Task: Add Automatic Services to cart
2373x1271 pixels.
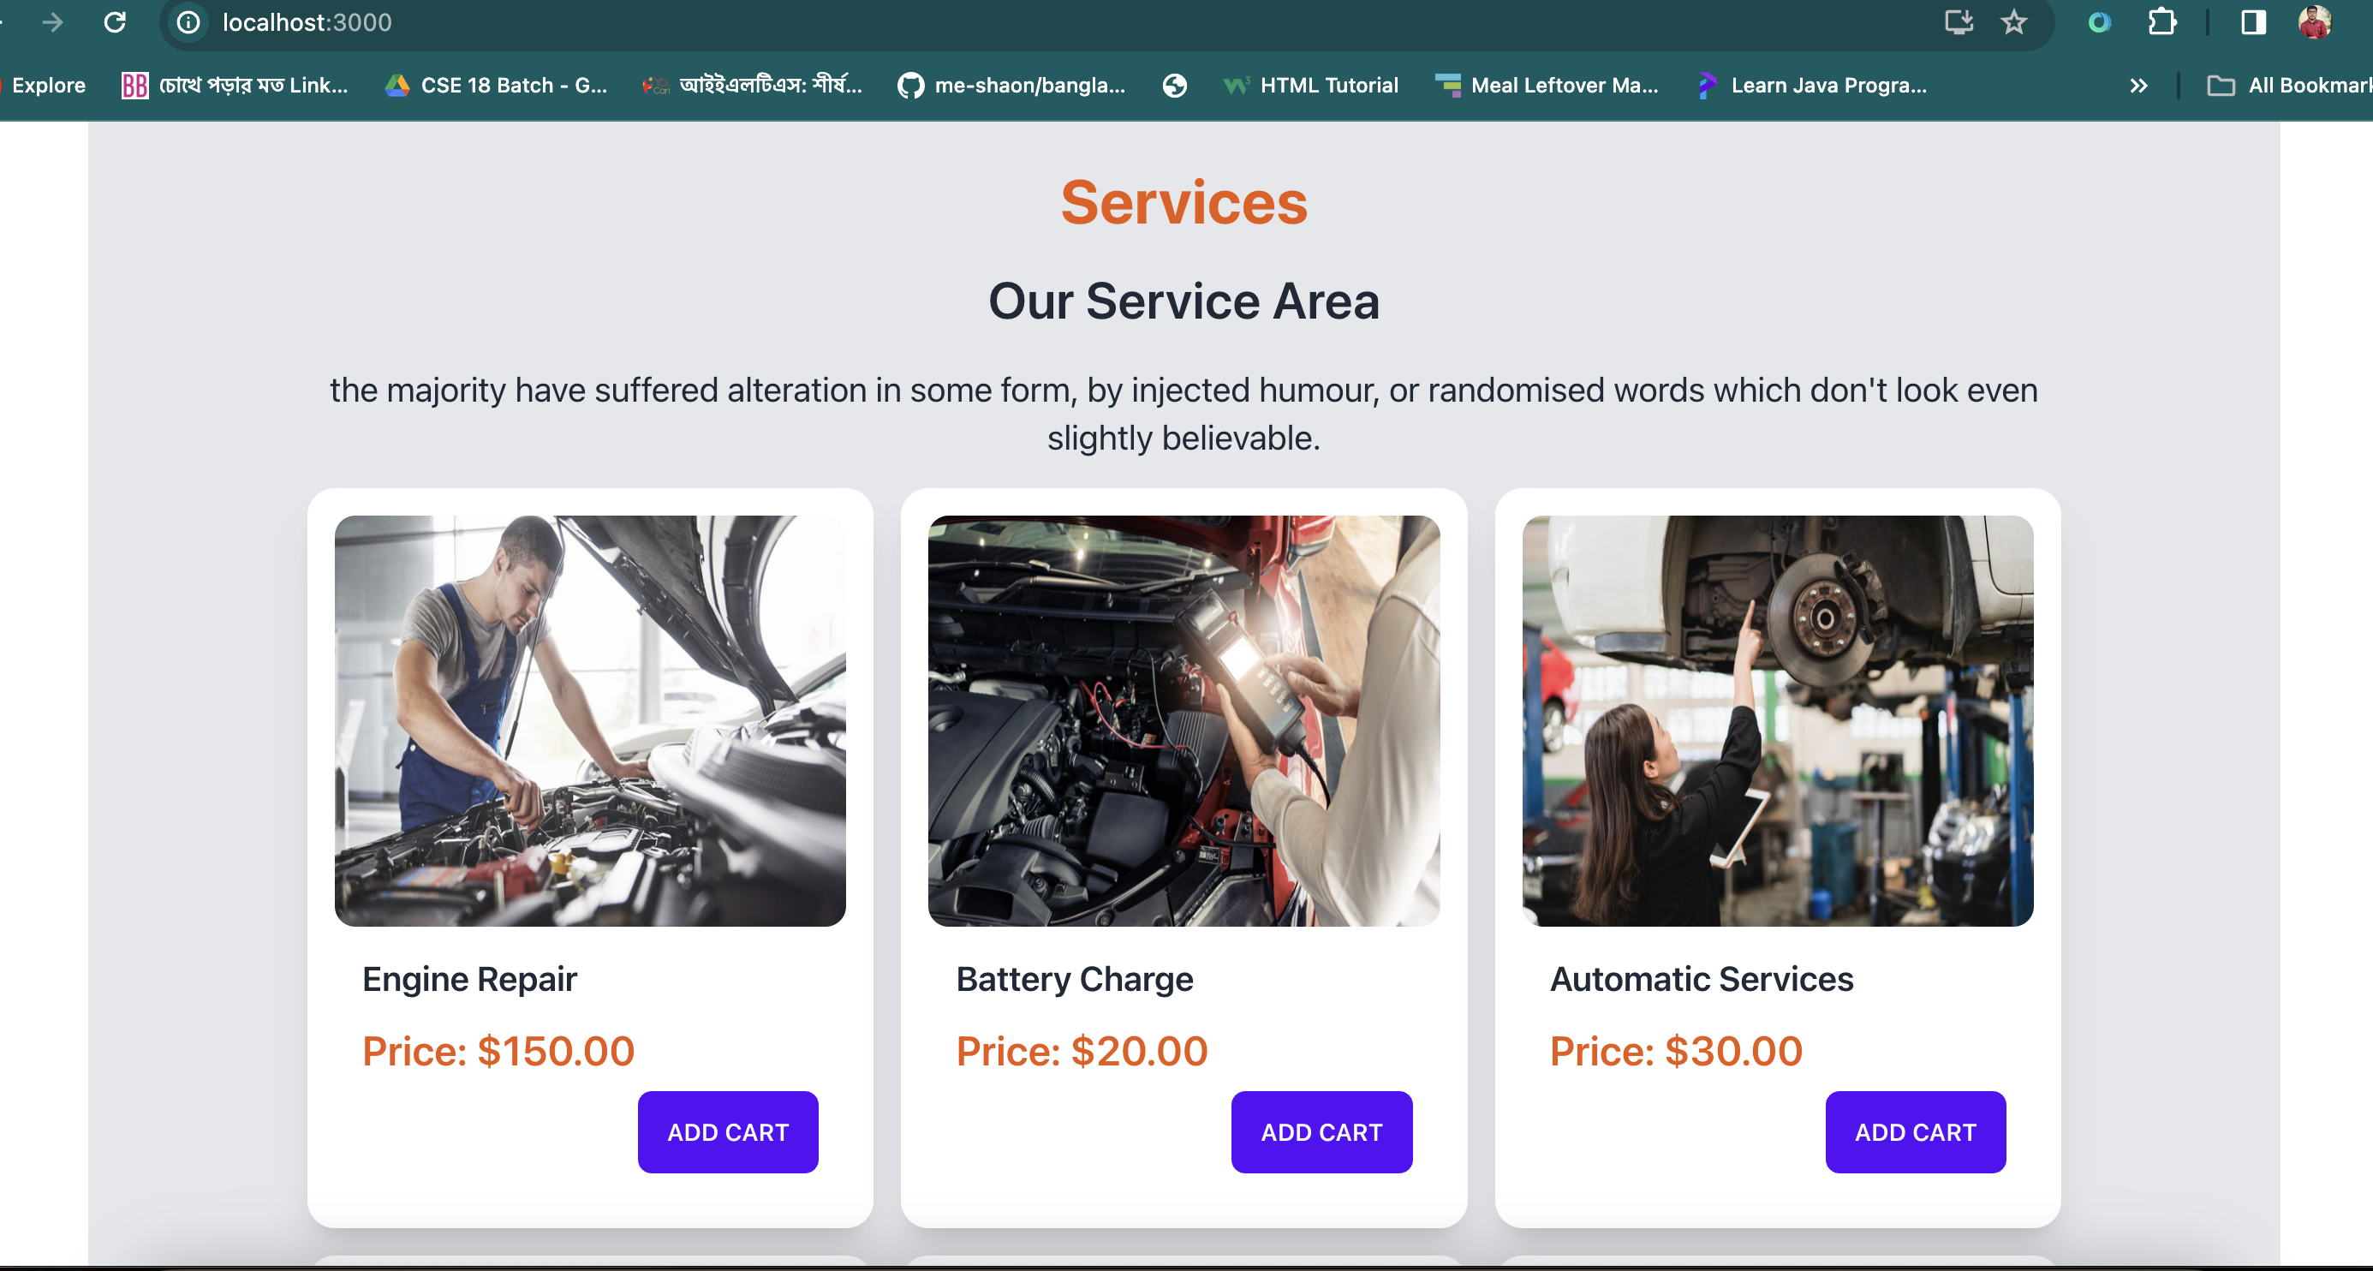Action: (x=1915, y=1132)
